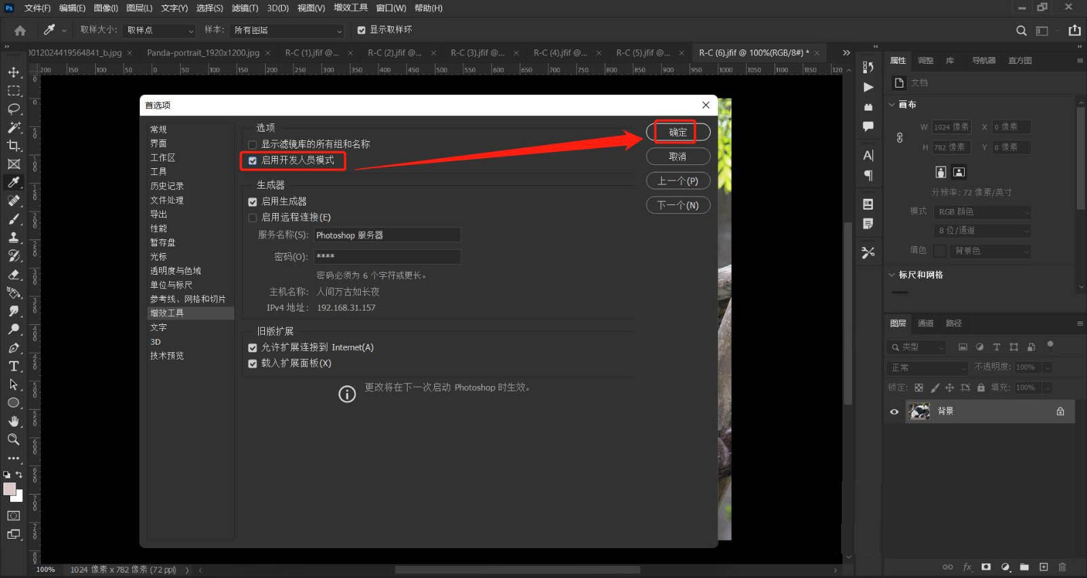Open the layer blend mode 正常 dropdown
Image resolution: width=1087 pixels, height=578 pixels.
tap(927, 367)
